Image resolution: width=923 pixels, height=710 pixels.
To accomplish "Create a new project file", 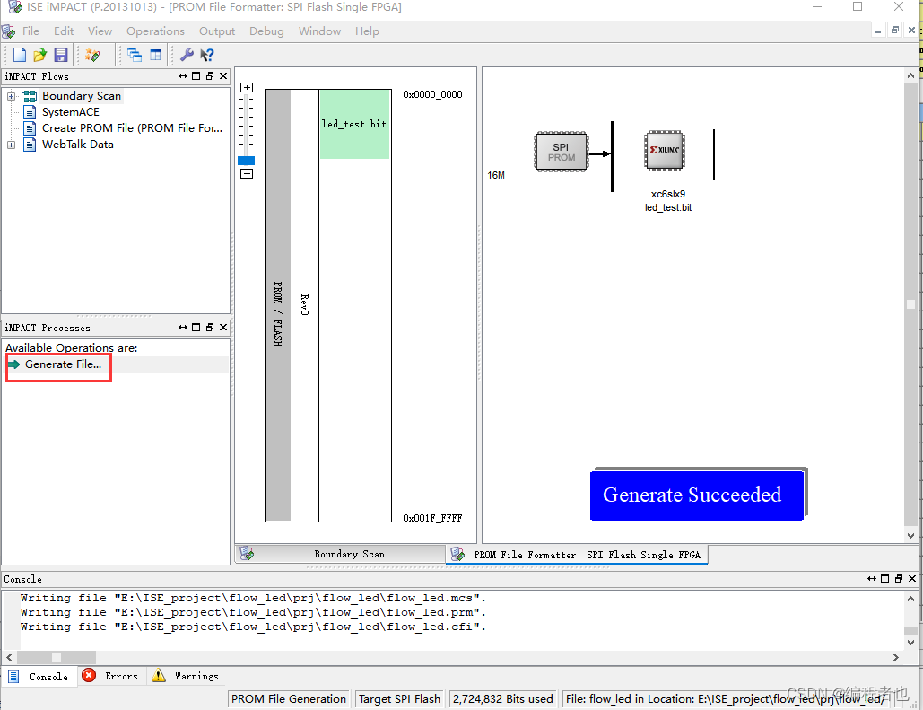I will 19,54.
